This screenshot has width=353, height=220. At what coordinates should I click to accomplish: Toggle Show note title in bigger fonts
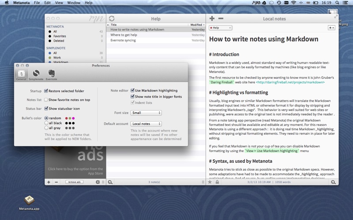click(x=132, y=96)
